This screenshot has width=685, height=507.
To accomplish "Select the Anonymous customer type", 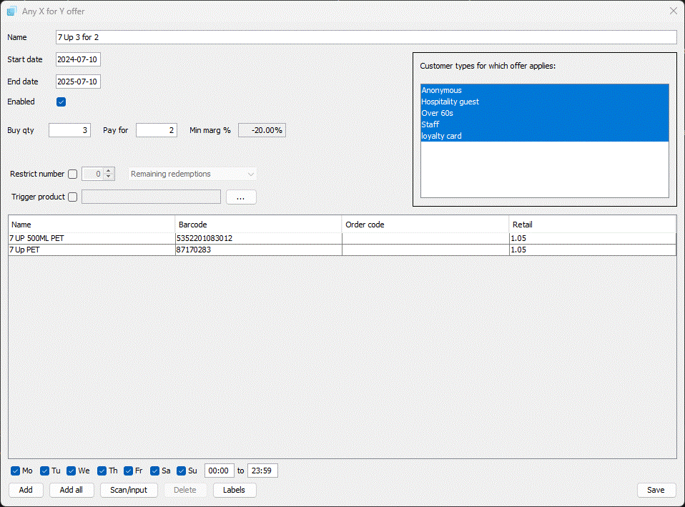I will click(544, 90).
